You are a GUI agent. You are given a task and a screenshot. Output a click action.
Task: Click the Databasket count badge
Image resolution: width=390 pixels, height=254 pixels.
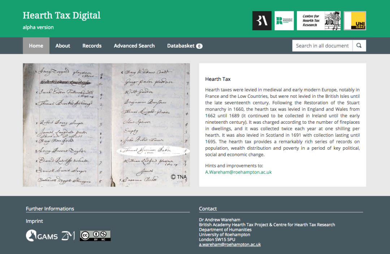click(x=199, y=46)
